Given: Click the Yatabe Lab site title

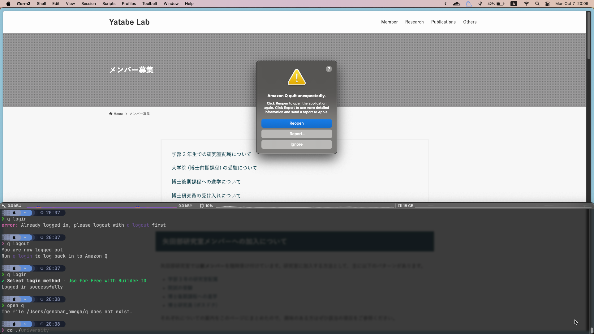Looking at the screenshot, I should point(129,22).
